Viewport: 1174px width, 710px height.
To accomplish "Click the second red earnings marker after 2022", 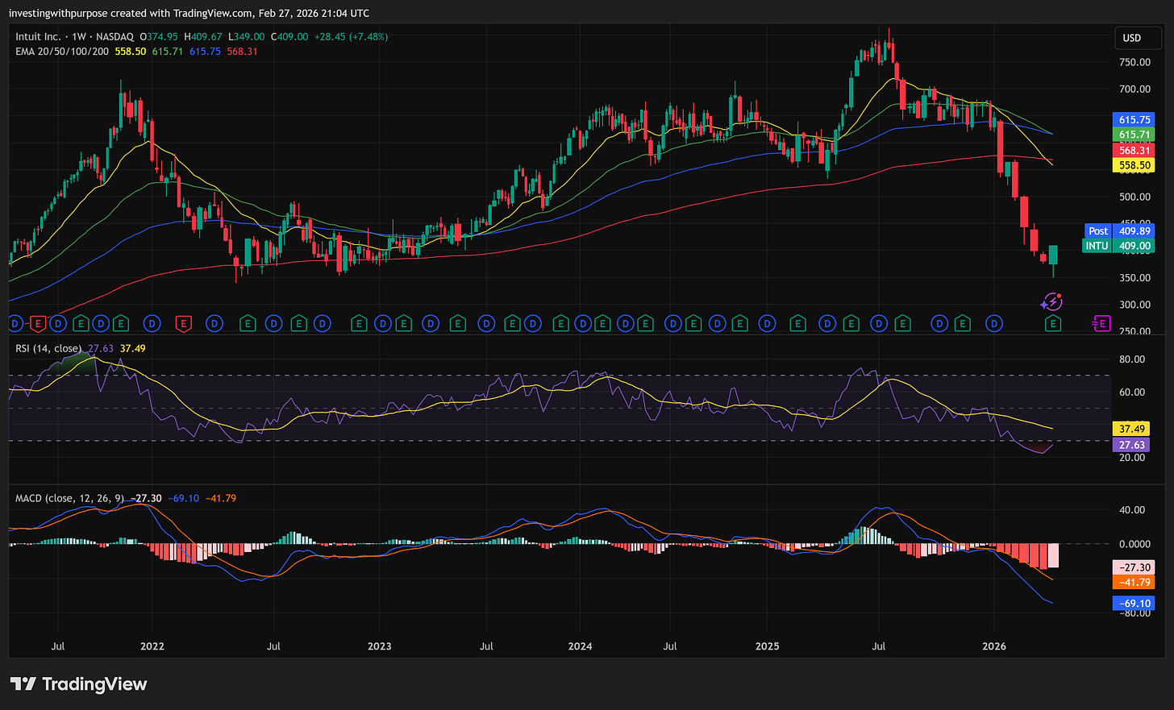I will [183, 324].
